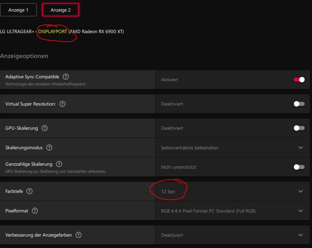312x248 pixels.
Task: Show help tooltip for GPU-Skalierung
Action: pyautogui.click(x=45, y=128)
